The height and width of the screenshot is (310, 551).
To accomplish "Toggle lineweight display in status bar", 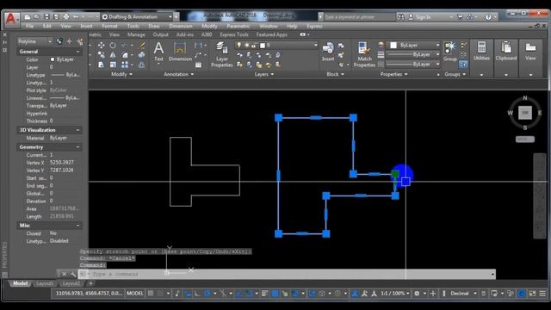I will pyautogui.click(x=265, y=293).
